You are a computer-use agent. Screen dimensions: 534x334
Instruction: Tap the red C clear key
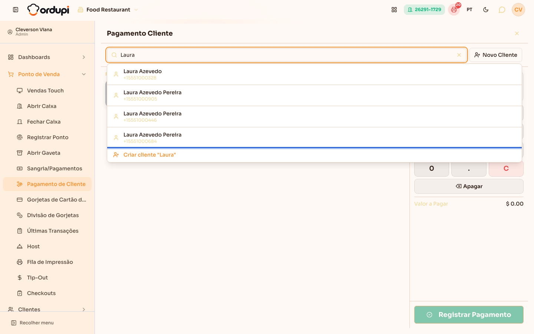(x=506, y=169)
